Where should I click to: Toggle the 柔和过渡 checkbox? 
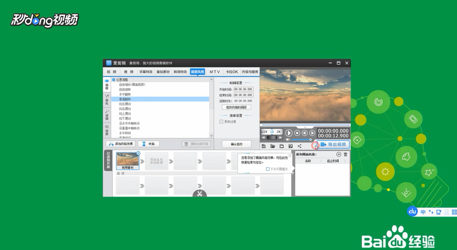click(x=221, y=122)
